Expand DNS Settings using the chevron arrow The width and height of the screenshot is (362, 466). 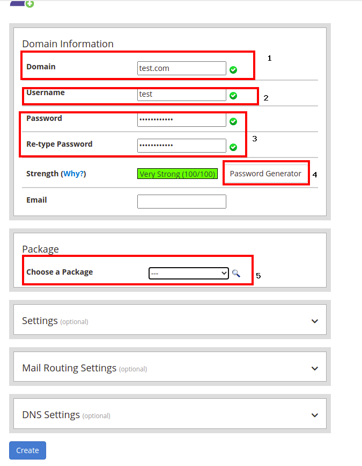click(x=314, y=415)
